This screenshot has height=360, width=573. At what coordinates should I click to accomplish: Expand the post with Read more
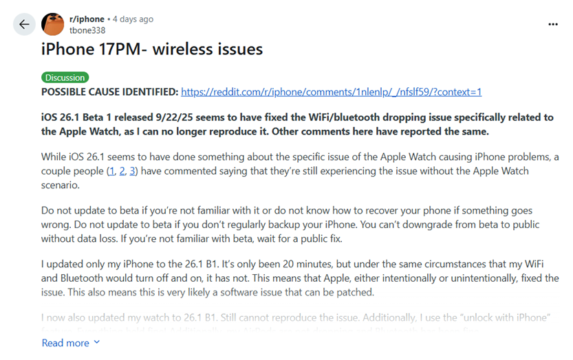pos(65,342)
